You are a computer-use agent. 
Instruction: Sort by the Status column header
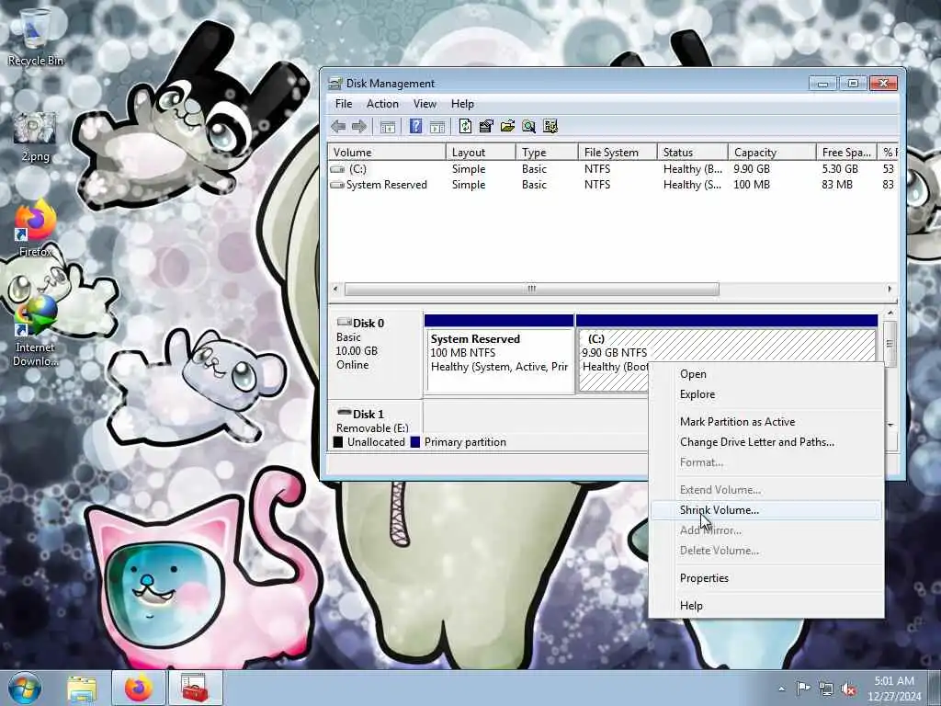[693, 153]
